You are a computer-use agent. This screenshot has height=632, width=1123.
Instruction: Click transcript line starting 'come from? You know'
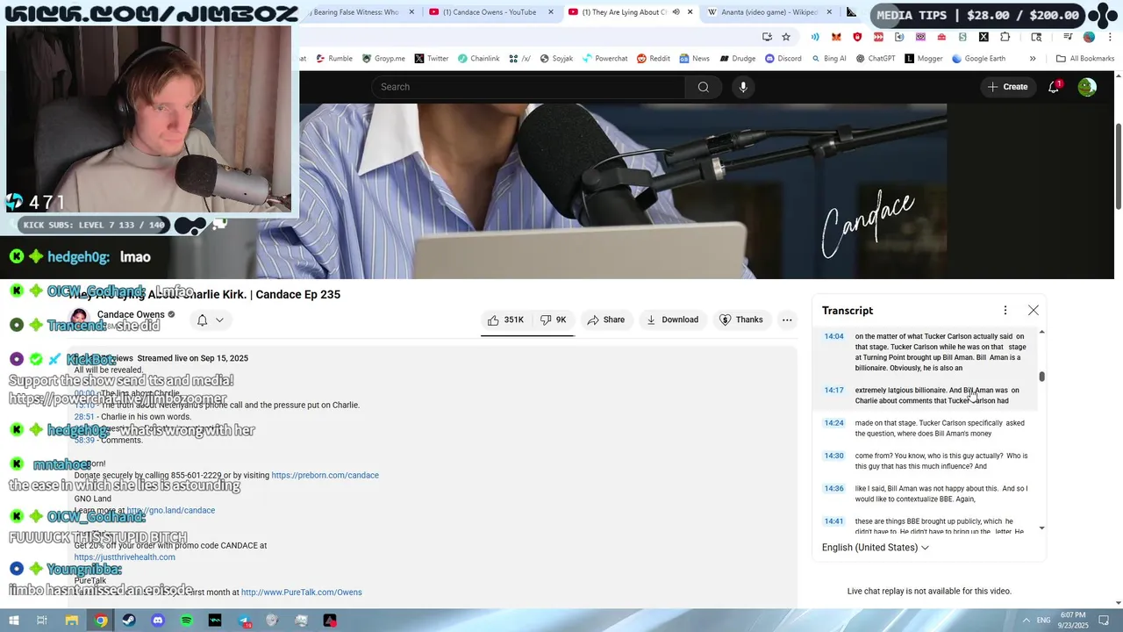[x=941, y=462]
